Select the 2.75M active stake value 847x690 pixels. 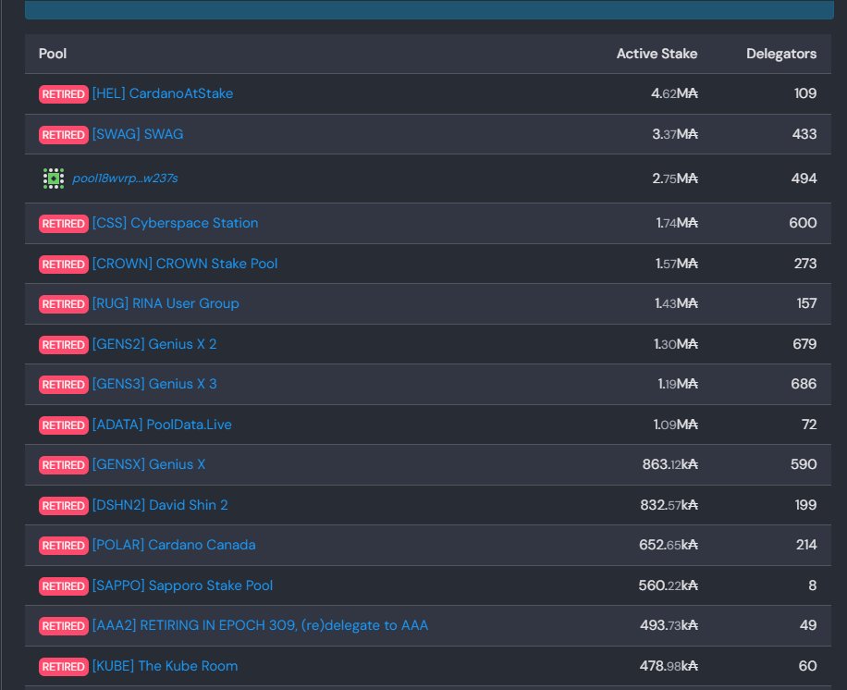click(675, 179)
